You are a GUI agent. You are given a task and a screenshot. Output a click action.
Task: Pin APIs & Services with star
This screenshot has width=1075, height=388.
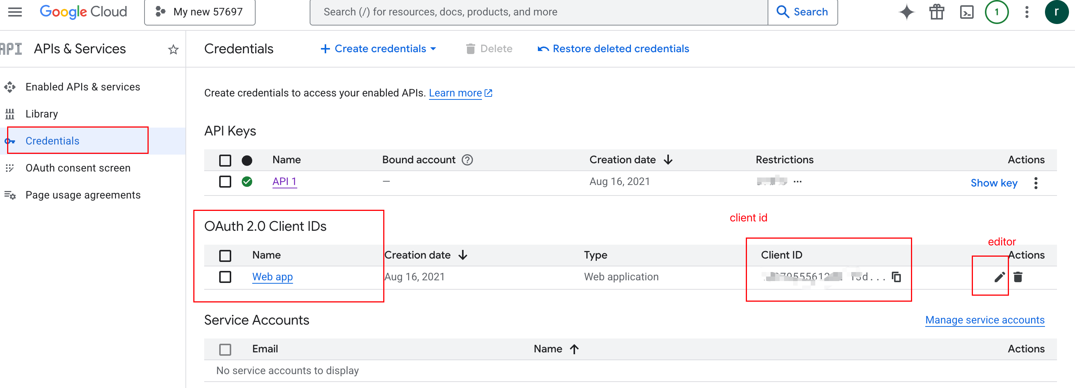173,50
